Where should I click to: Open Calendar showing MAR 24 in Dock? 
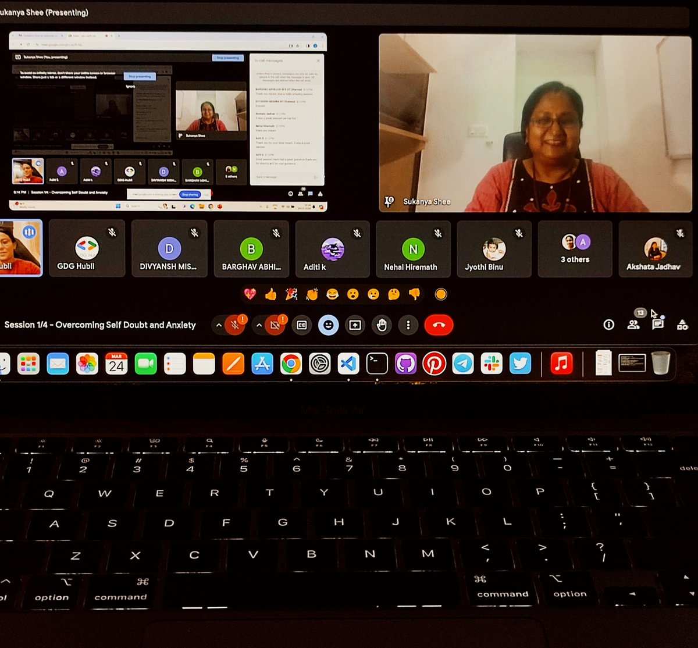pos(116,364)
